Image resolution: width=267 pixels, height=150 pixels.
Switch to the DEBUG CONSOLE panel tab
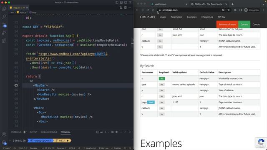(49, 132)
